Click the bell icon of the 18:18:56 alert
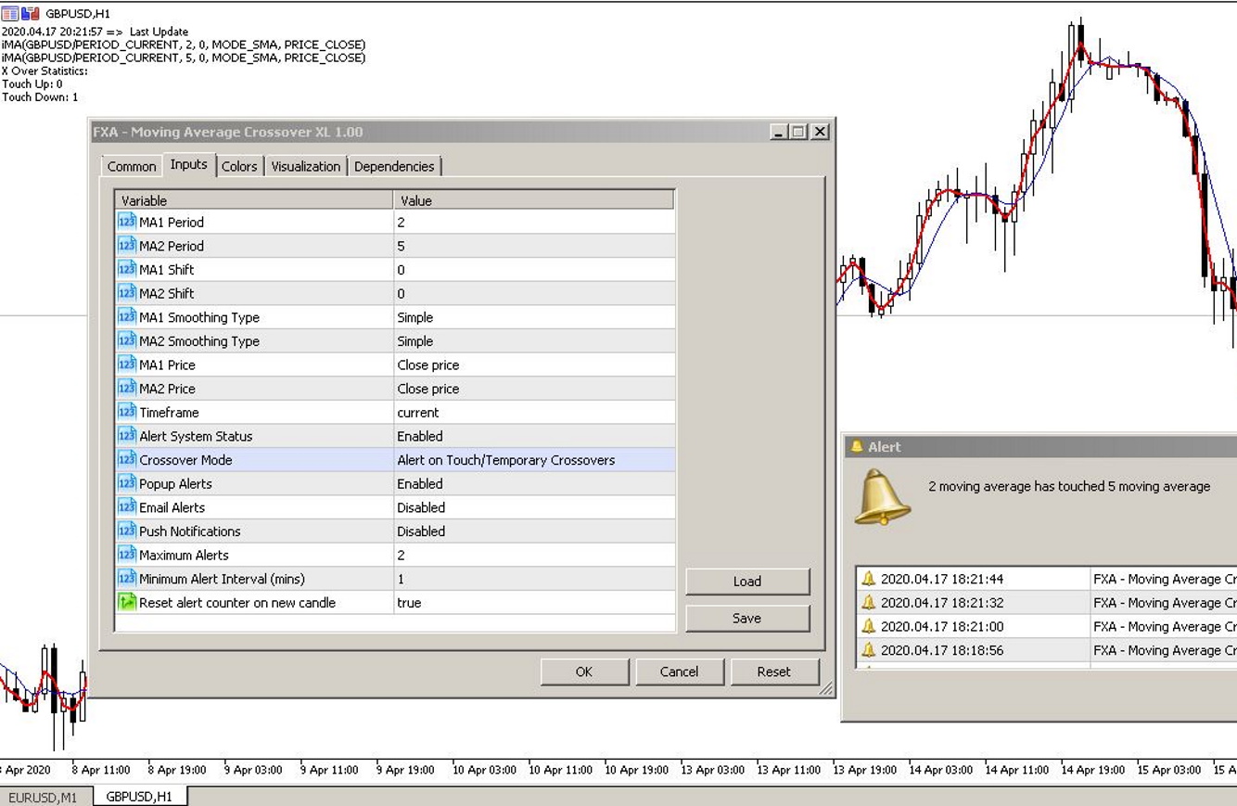 coord(869,650)
